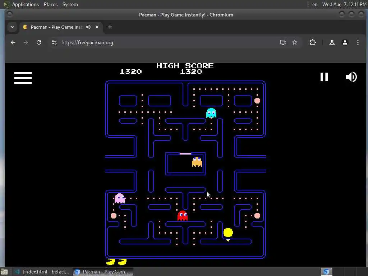368x276 pixels.
Task: Click the yellow Pacman character
Action: 228,233
